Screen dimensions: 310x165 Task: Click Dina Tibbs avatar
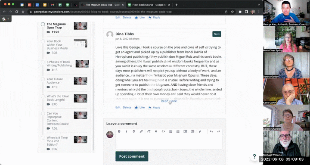click(x=110, y=34)
